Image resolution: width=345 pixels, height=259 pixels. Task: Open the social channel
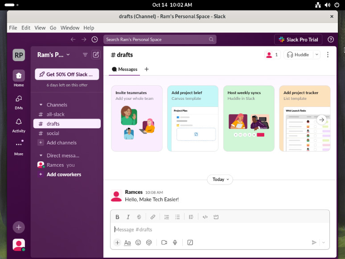point(67,133)
